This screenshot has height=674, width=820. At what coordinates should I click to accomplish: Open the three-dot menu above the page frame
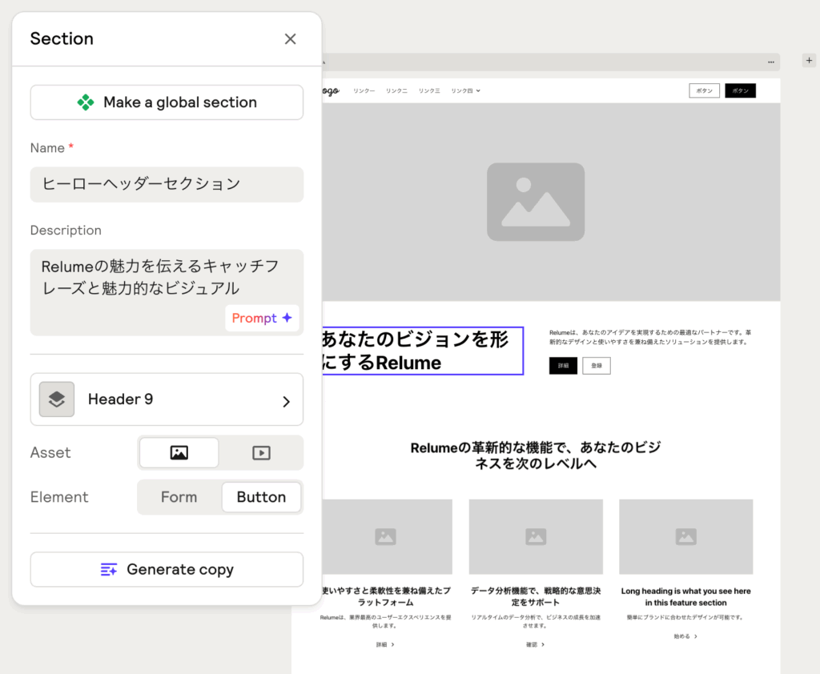[x=771, y=62]
